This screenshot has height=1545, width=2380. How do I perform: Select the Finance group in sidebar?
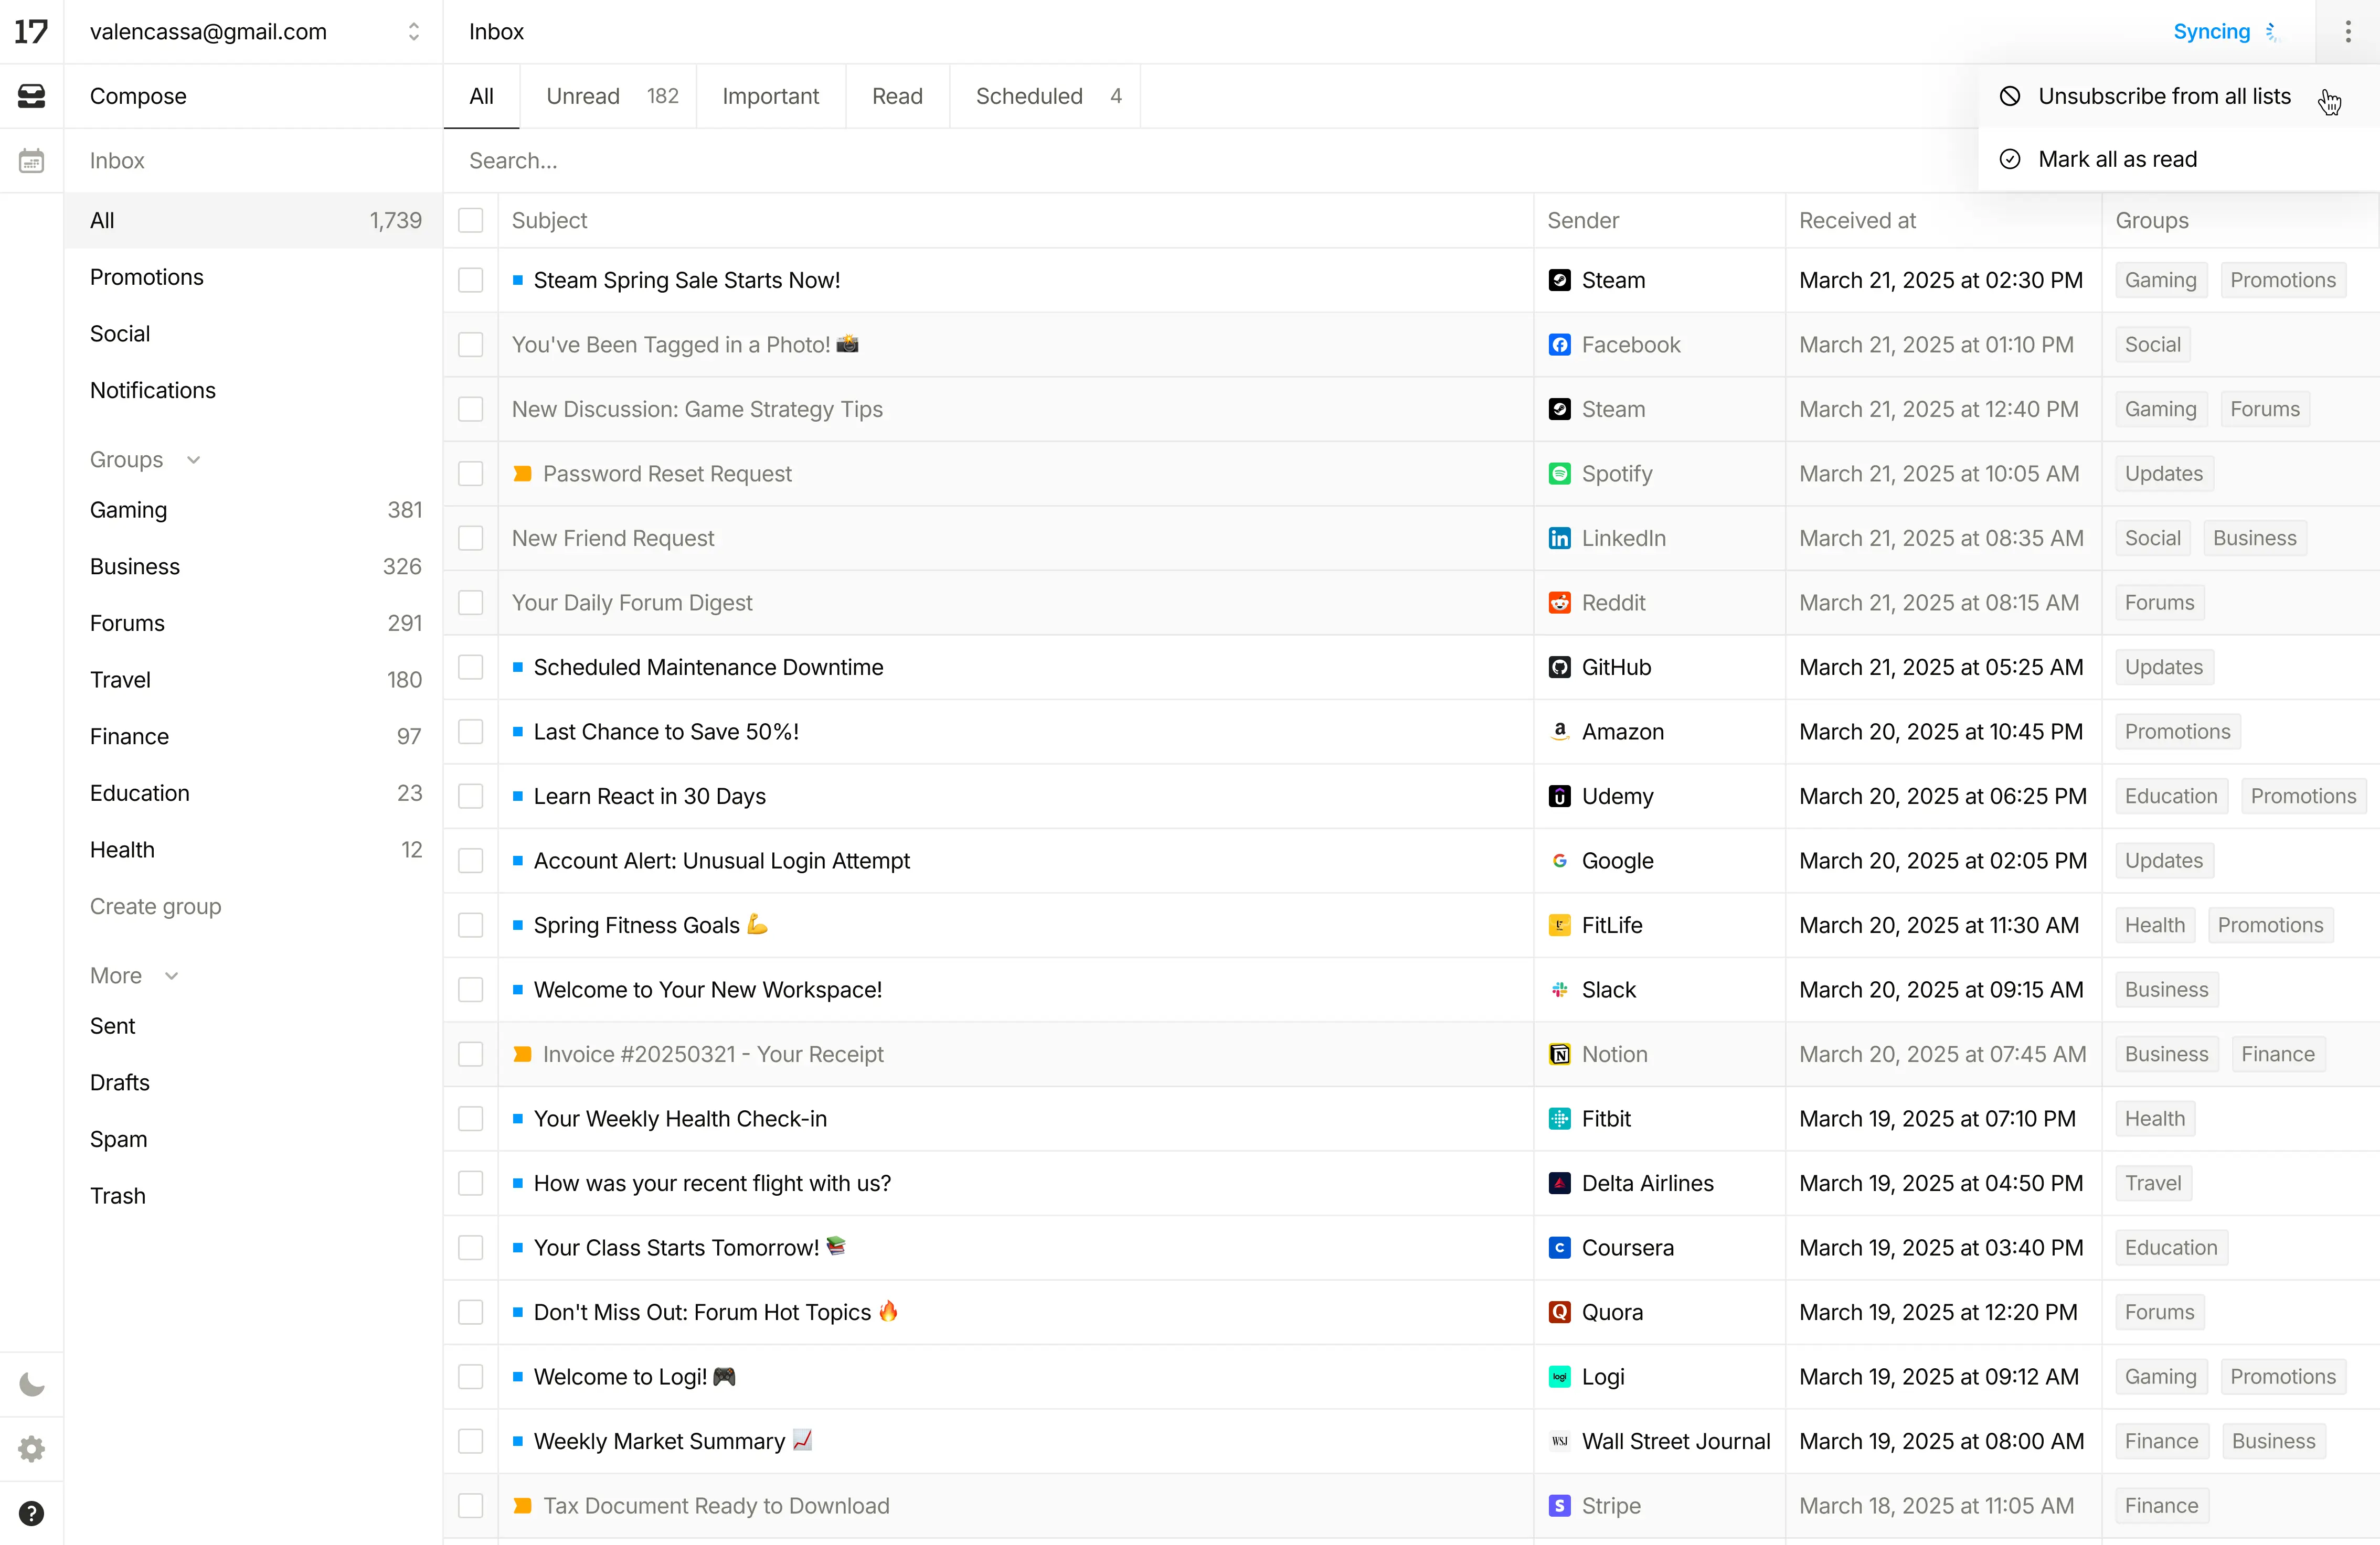[x=254, y=736]
